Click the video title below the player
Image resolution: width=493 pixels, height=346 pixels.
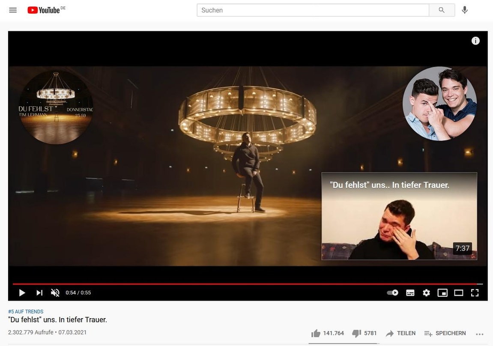click(x=57, y=320)
